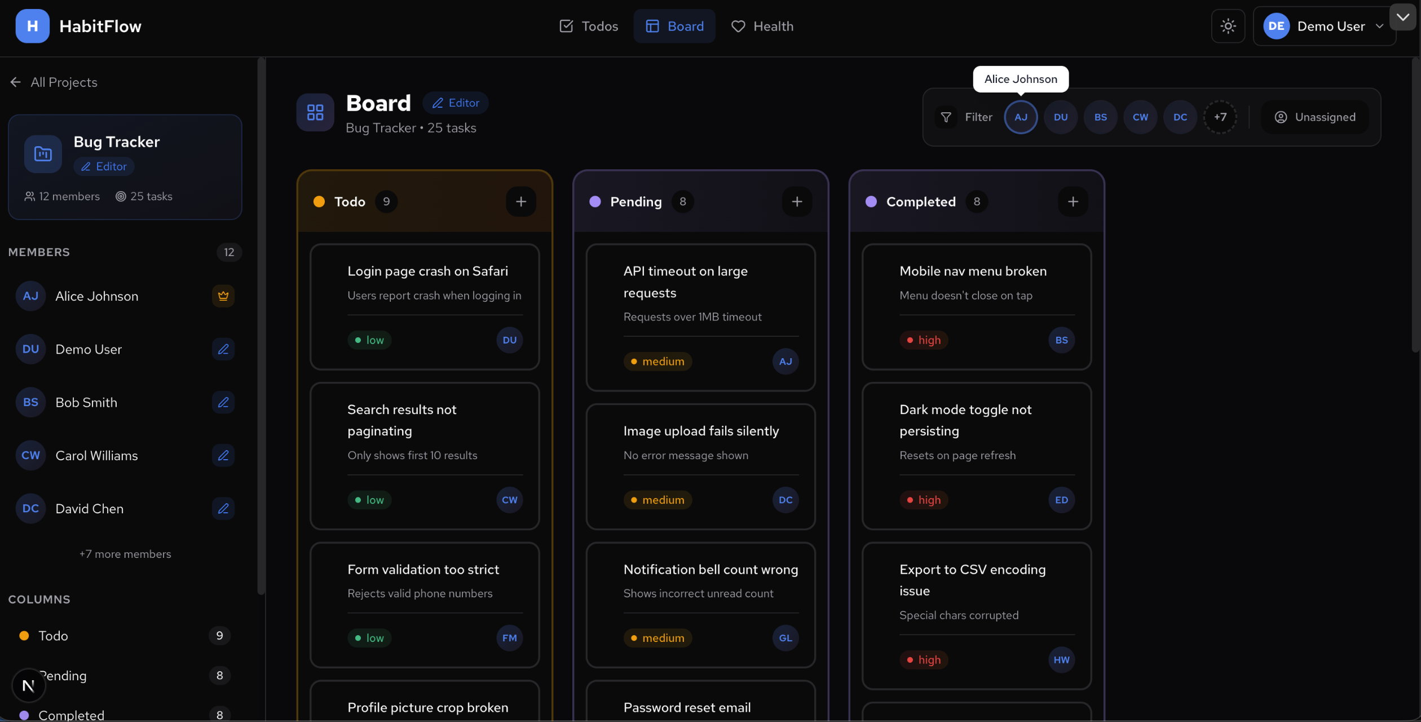Click the Bug Tracker folder icon
This screenshot has width=1421, height=722.
pos(42,153)
